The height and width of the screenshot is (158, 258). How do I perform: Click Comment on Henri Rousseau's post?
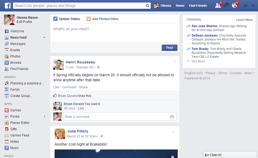[x=69, y=87]
